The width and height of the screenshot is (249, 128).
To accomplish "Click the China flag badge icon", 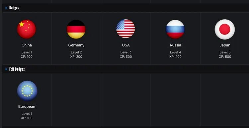I will click(27, 29).
